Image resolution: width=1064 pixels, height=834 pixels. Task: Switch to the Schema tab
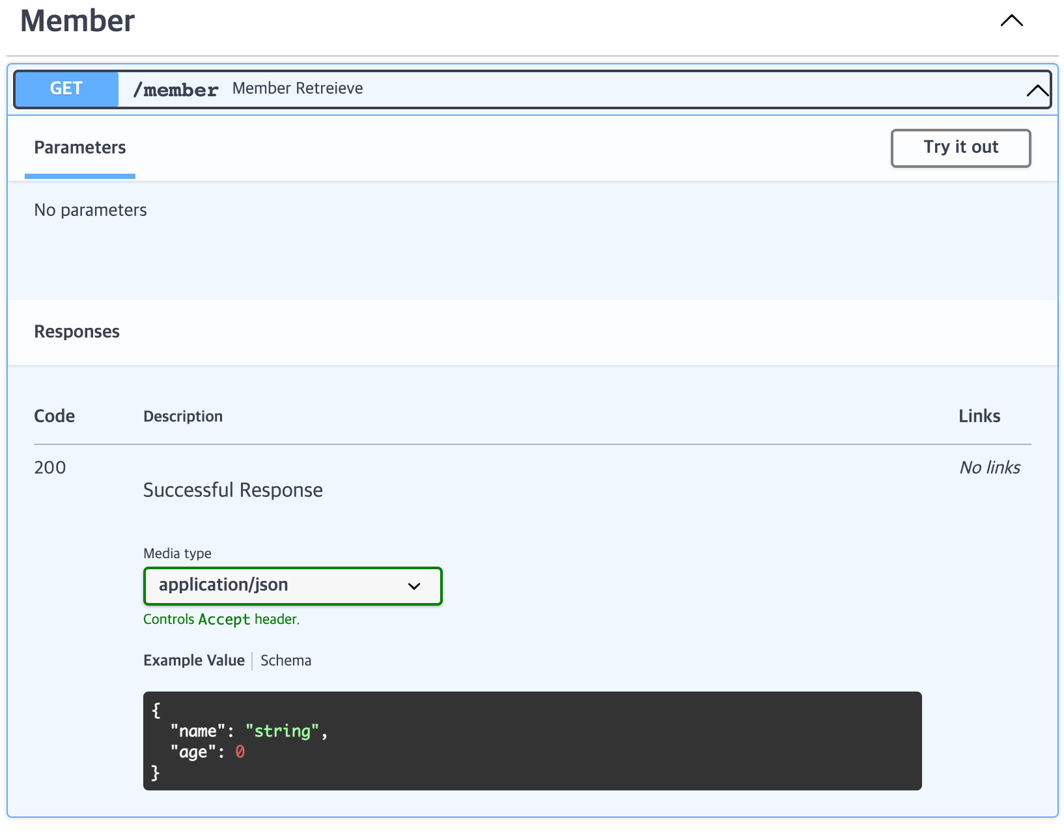click(x=286, y=660)
